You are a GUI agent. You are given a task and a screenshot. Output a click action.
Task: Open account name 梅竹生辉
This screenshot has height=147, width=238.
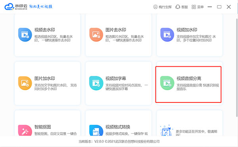(x=165, y=7)
